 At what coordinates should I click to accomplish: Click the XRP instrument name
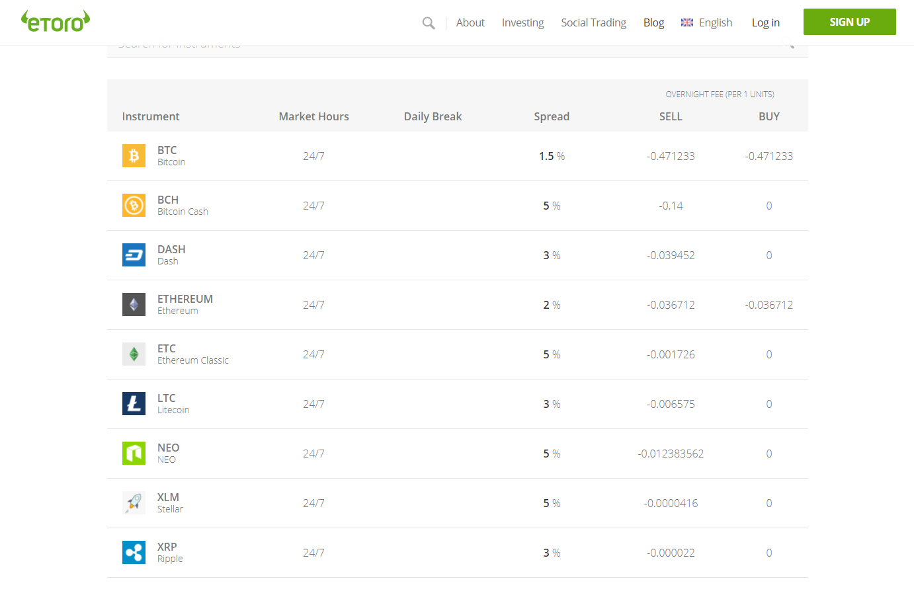coord(167,547)
